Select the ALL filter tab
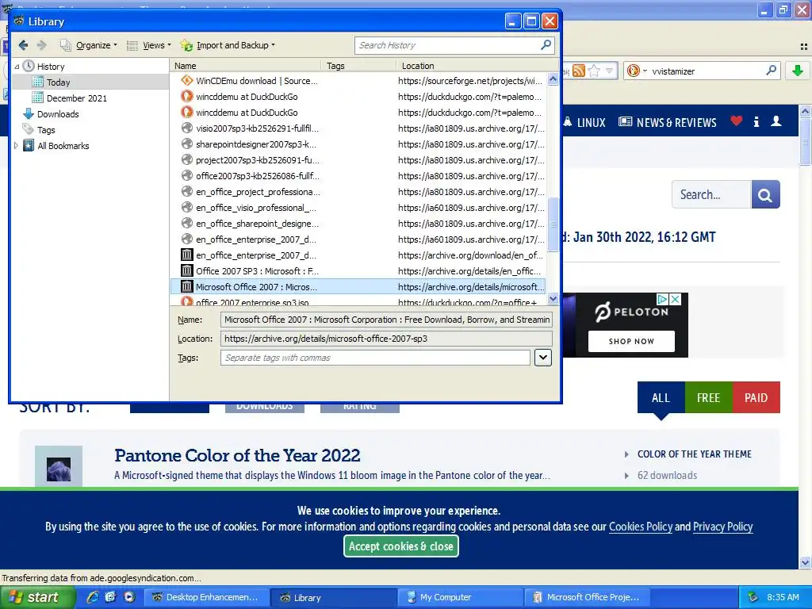The width and height of the screenshot is (812, 609). (x=661, y=398)
